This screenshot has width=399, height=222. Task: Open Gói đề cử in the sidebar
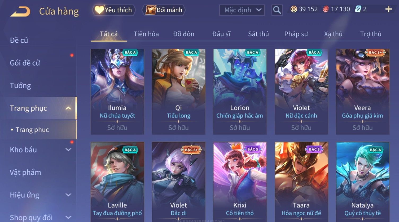pos(25,63)
